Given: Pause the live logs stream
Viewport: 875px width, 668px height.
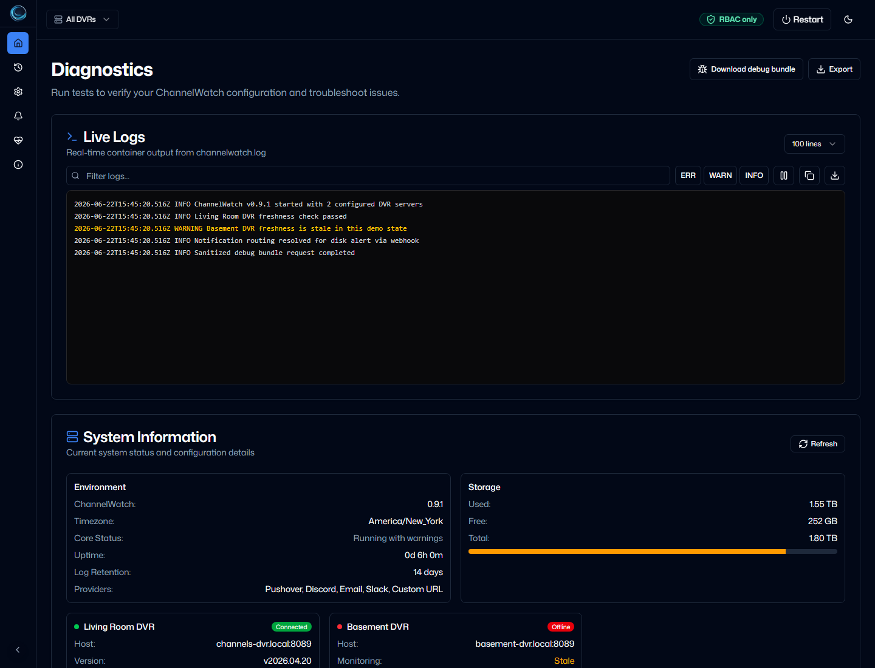Looking at the screenshot, I should 784,176.
